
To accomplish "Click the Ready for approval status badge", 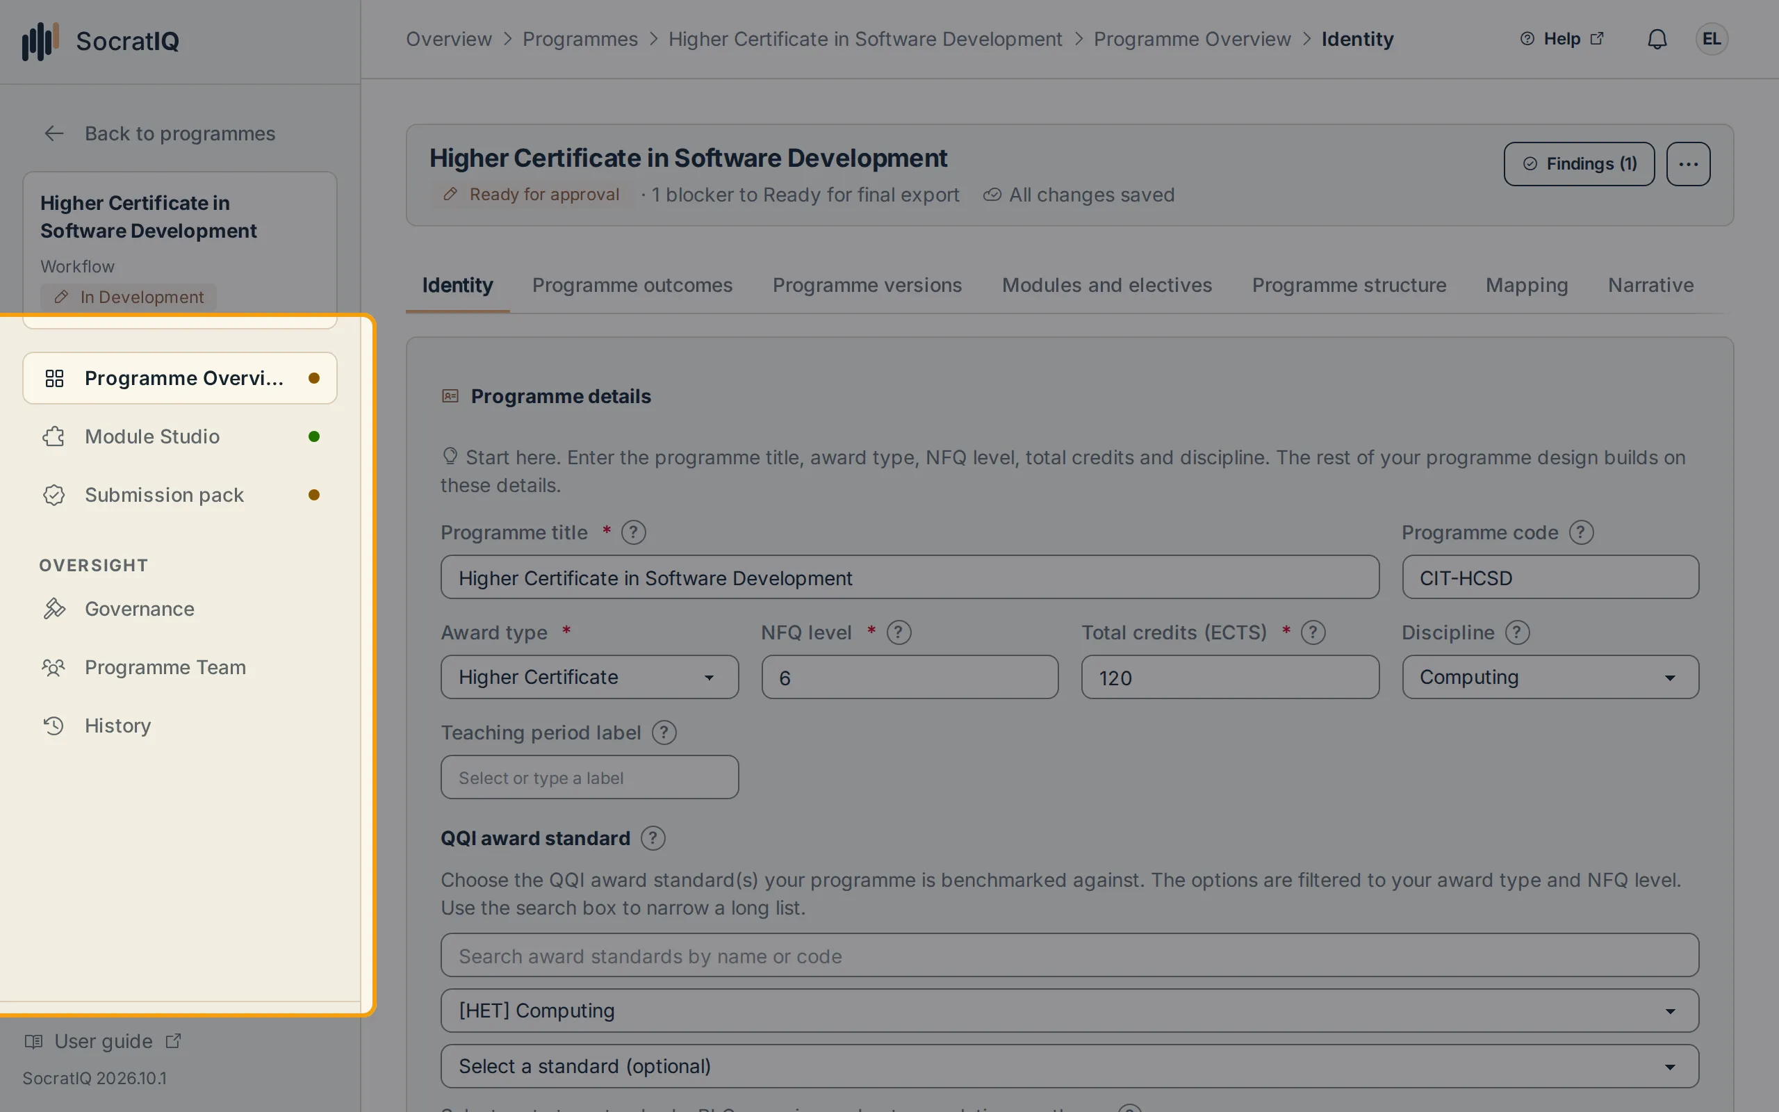I will (532, 195).
